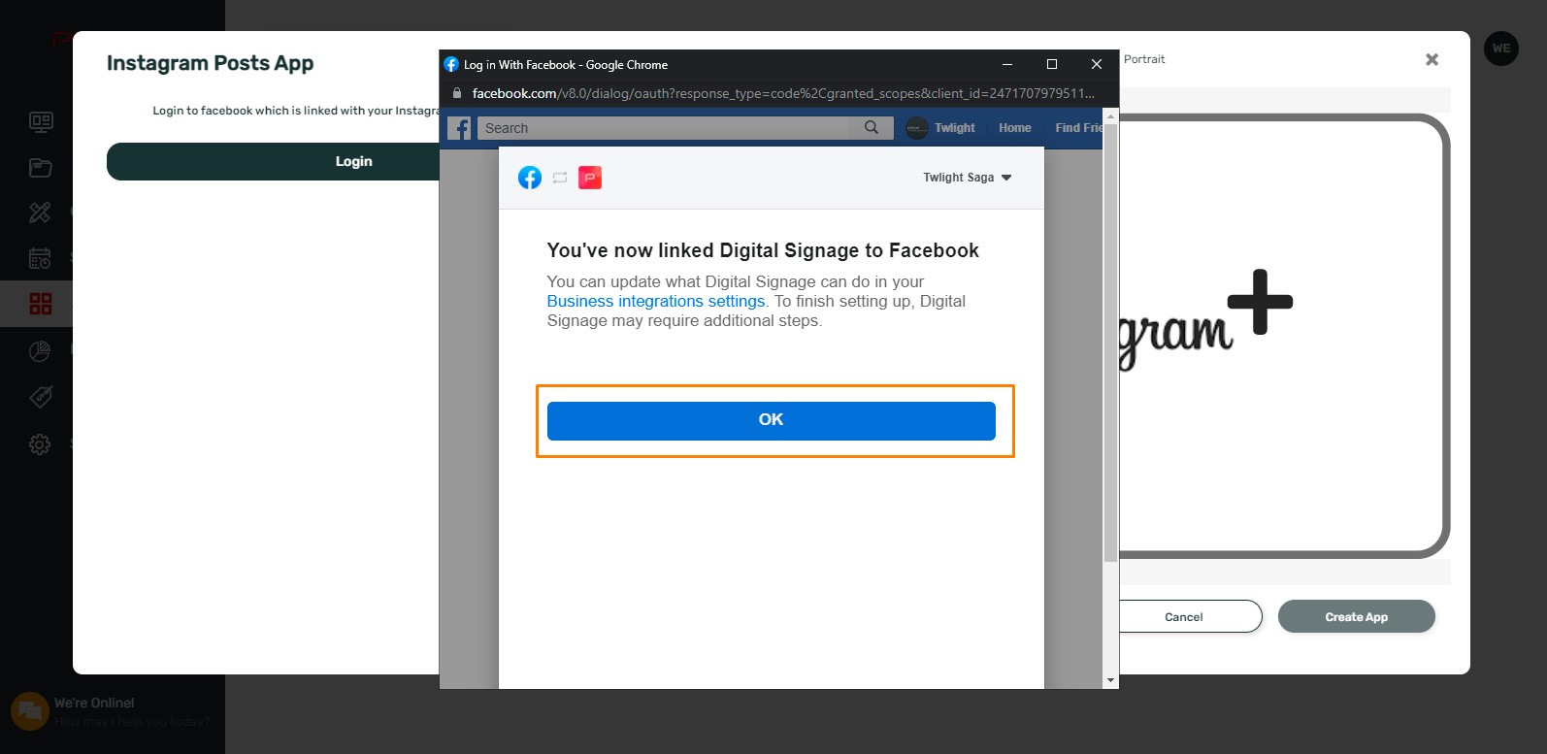Open the Twilight profile link
This screenshot has width=1547, height=754.
[940, 128]
